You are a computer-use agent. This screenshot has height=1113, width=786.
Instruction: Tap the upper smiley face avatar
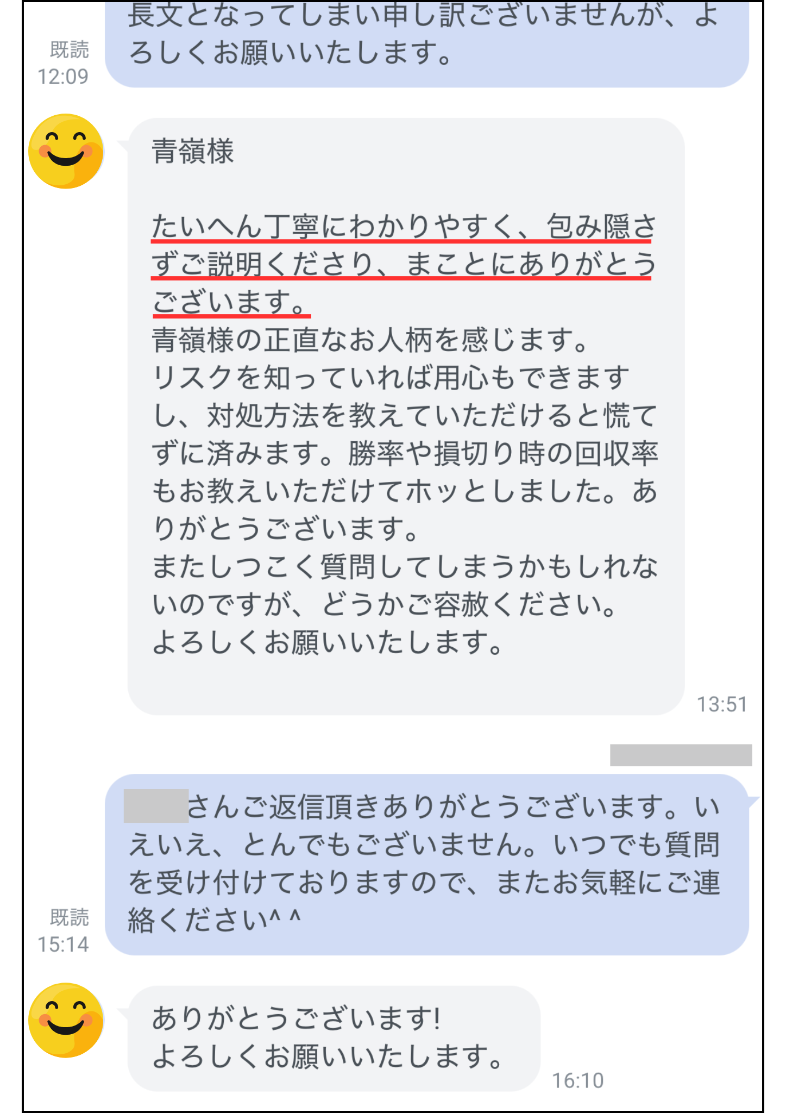66,151
